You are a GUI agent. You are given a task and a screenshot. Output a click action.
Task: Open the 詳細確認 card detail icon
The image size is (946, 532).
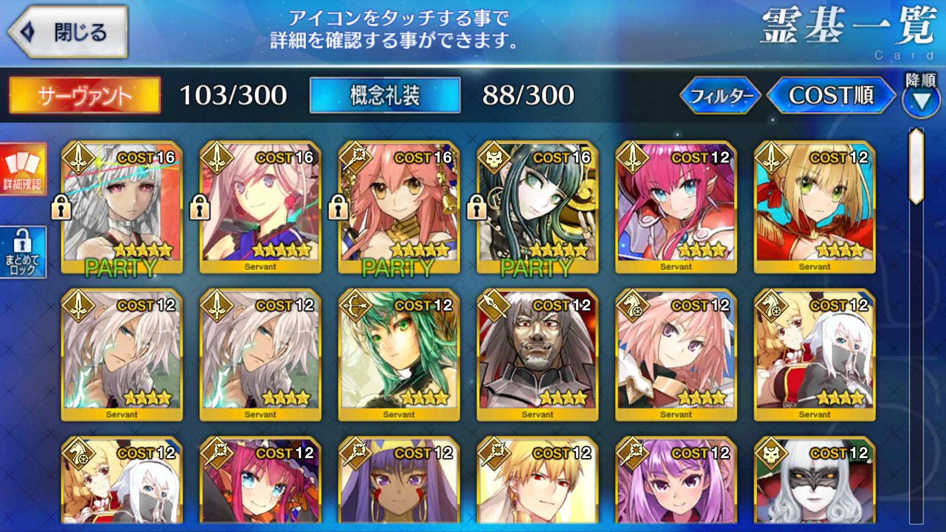(x=23, y=169)
